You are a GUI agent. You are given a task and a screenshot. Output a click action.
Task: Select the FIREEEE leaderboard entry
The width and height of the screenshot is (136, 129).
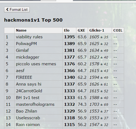64,77
